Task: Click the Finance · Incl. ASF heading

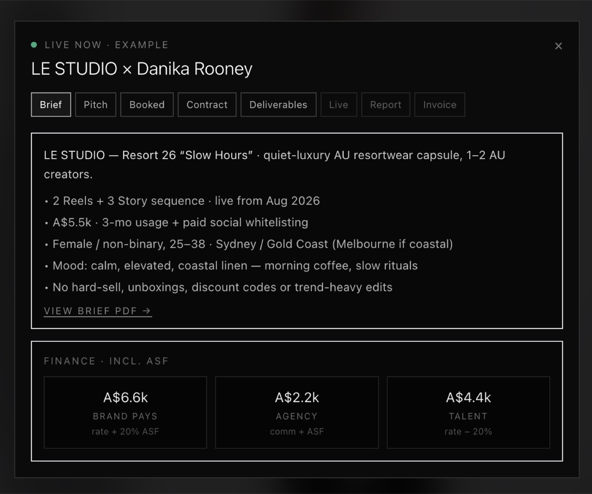Action: point(106,361)
